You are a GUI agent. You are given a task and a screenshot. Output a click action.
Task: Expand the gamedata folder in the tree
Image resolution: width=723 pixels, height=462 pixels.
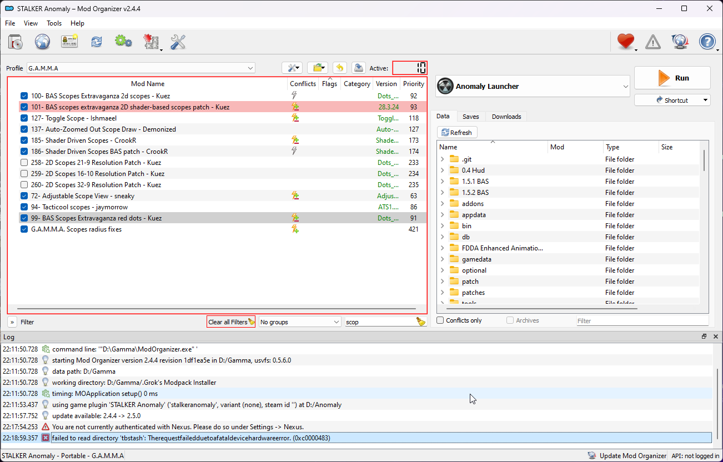tap(443, 259)
